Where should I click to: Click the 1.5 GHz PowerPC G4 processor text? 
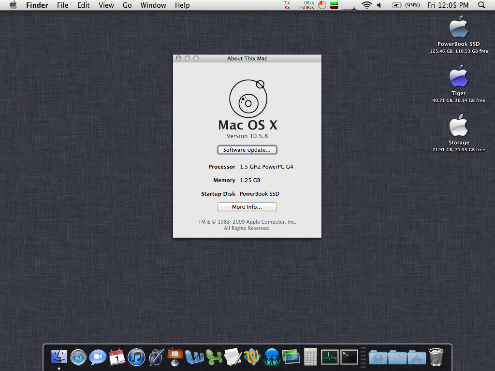coord(266,167)
